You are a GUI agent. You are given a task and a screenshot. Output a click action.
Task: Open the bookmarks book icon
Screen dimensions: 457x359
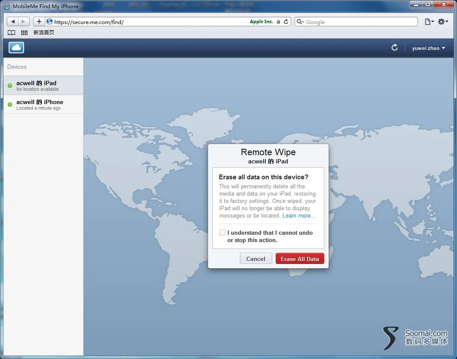pyautogui.click(x=11, y=33)
